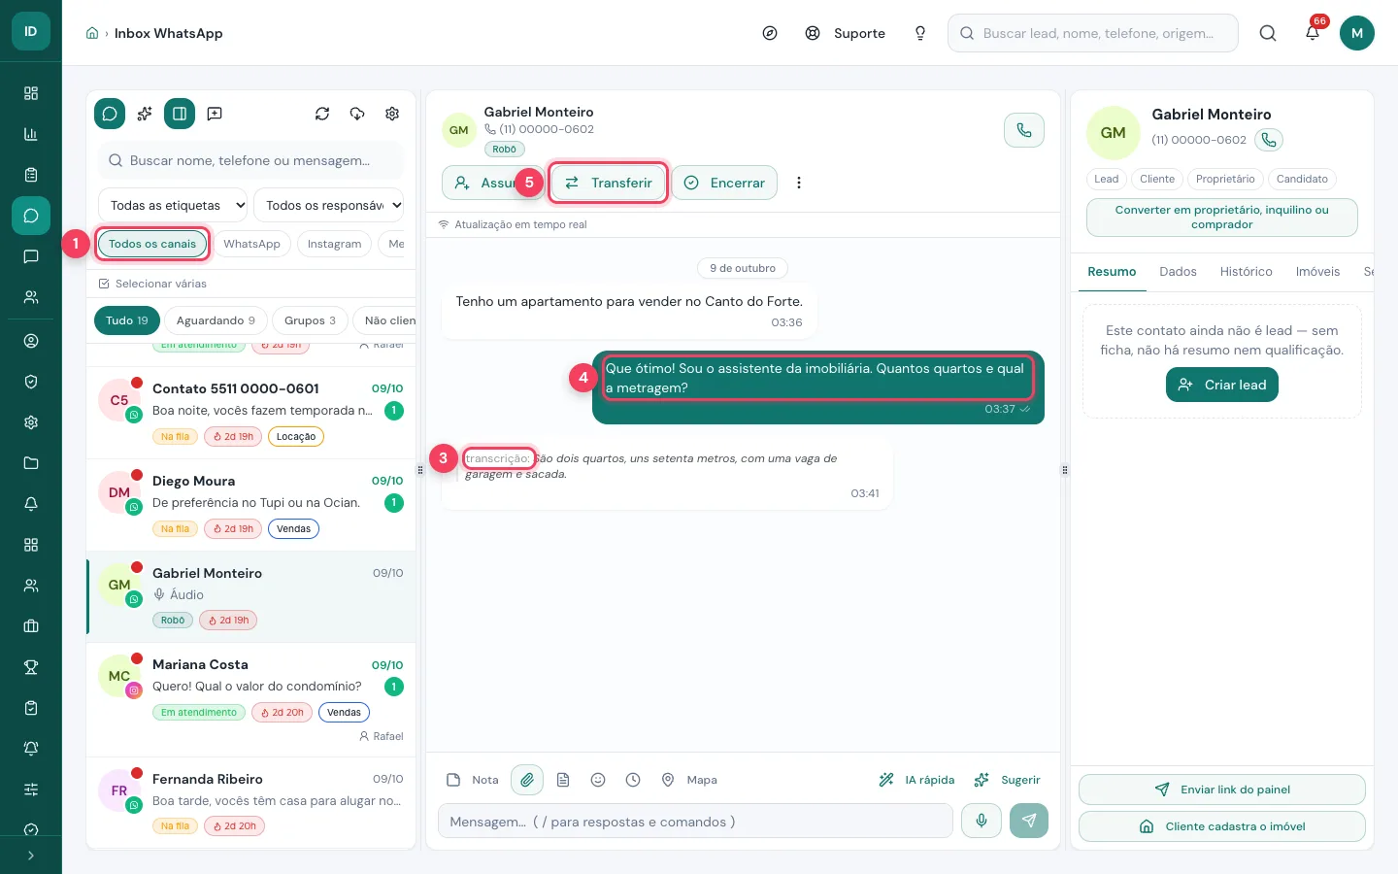
Task: Send the message with paper plane button
Action: click(1029, 821)
